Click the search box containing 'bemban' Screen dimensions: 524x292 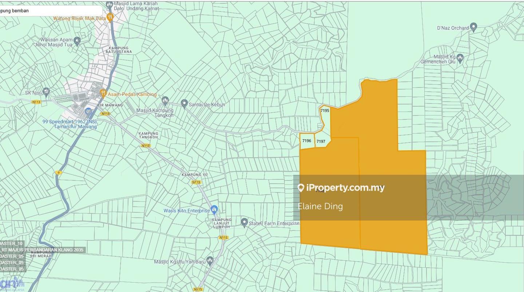point(51,11)
